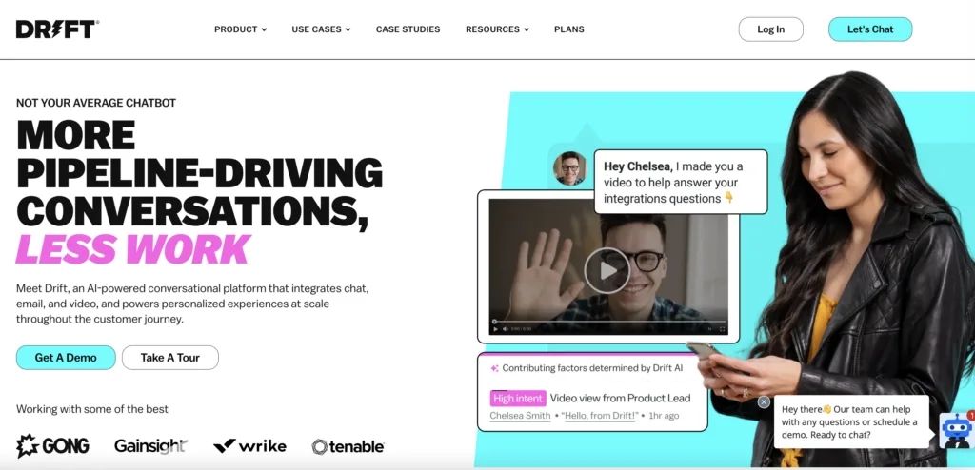Open the chatbot robot icon widget
The image size is (975, 470).
point(956,430)
